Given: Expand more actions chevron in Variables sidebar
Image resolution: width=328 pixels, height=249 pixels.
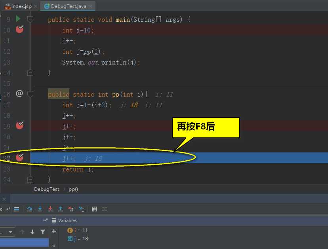Looking at the screenshot, I should tap(54, 246).
